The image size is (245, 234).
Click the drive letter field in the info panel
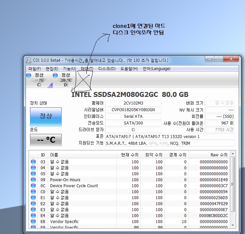point(133,130)
